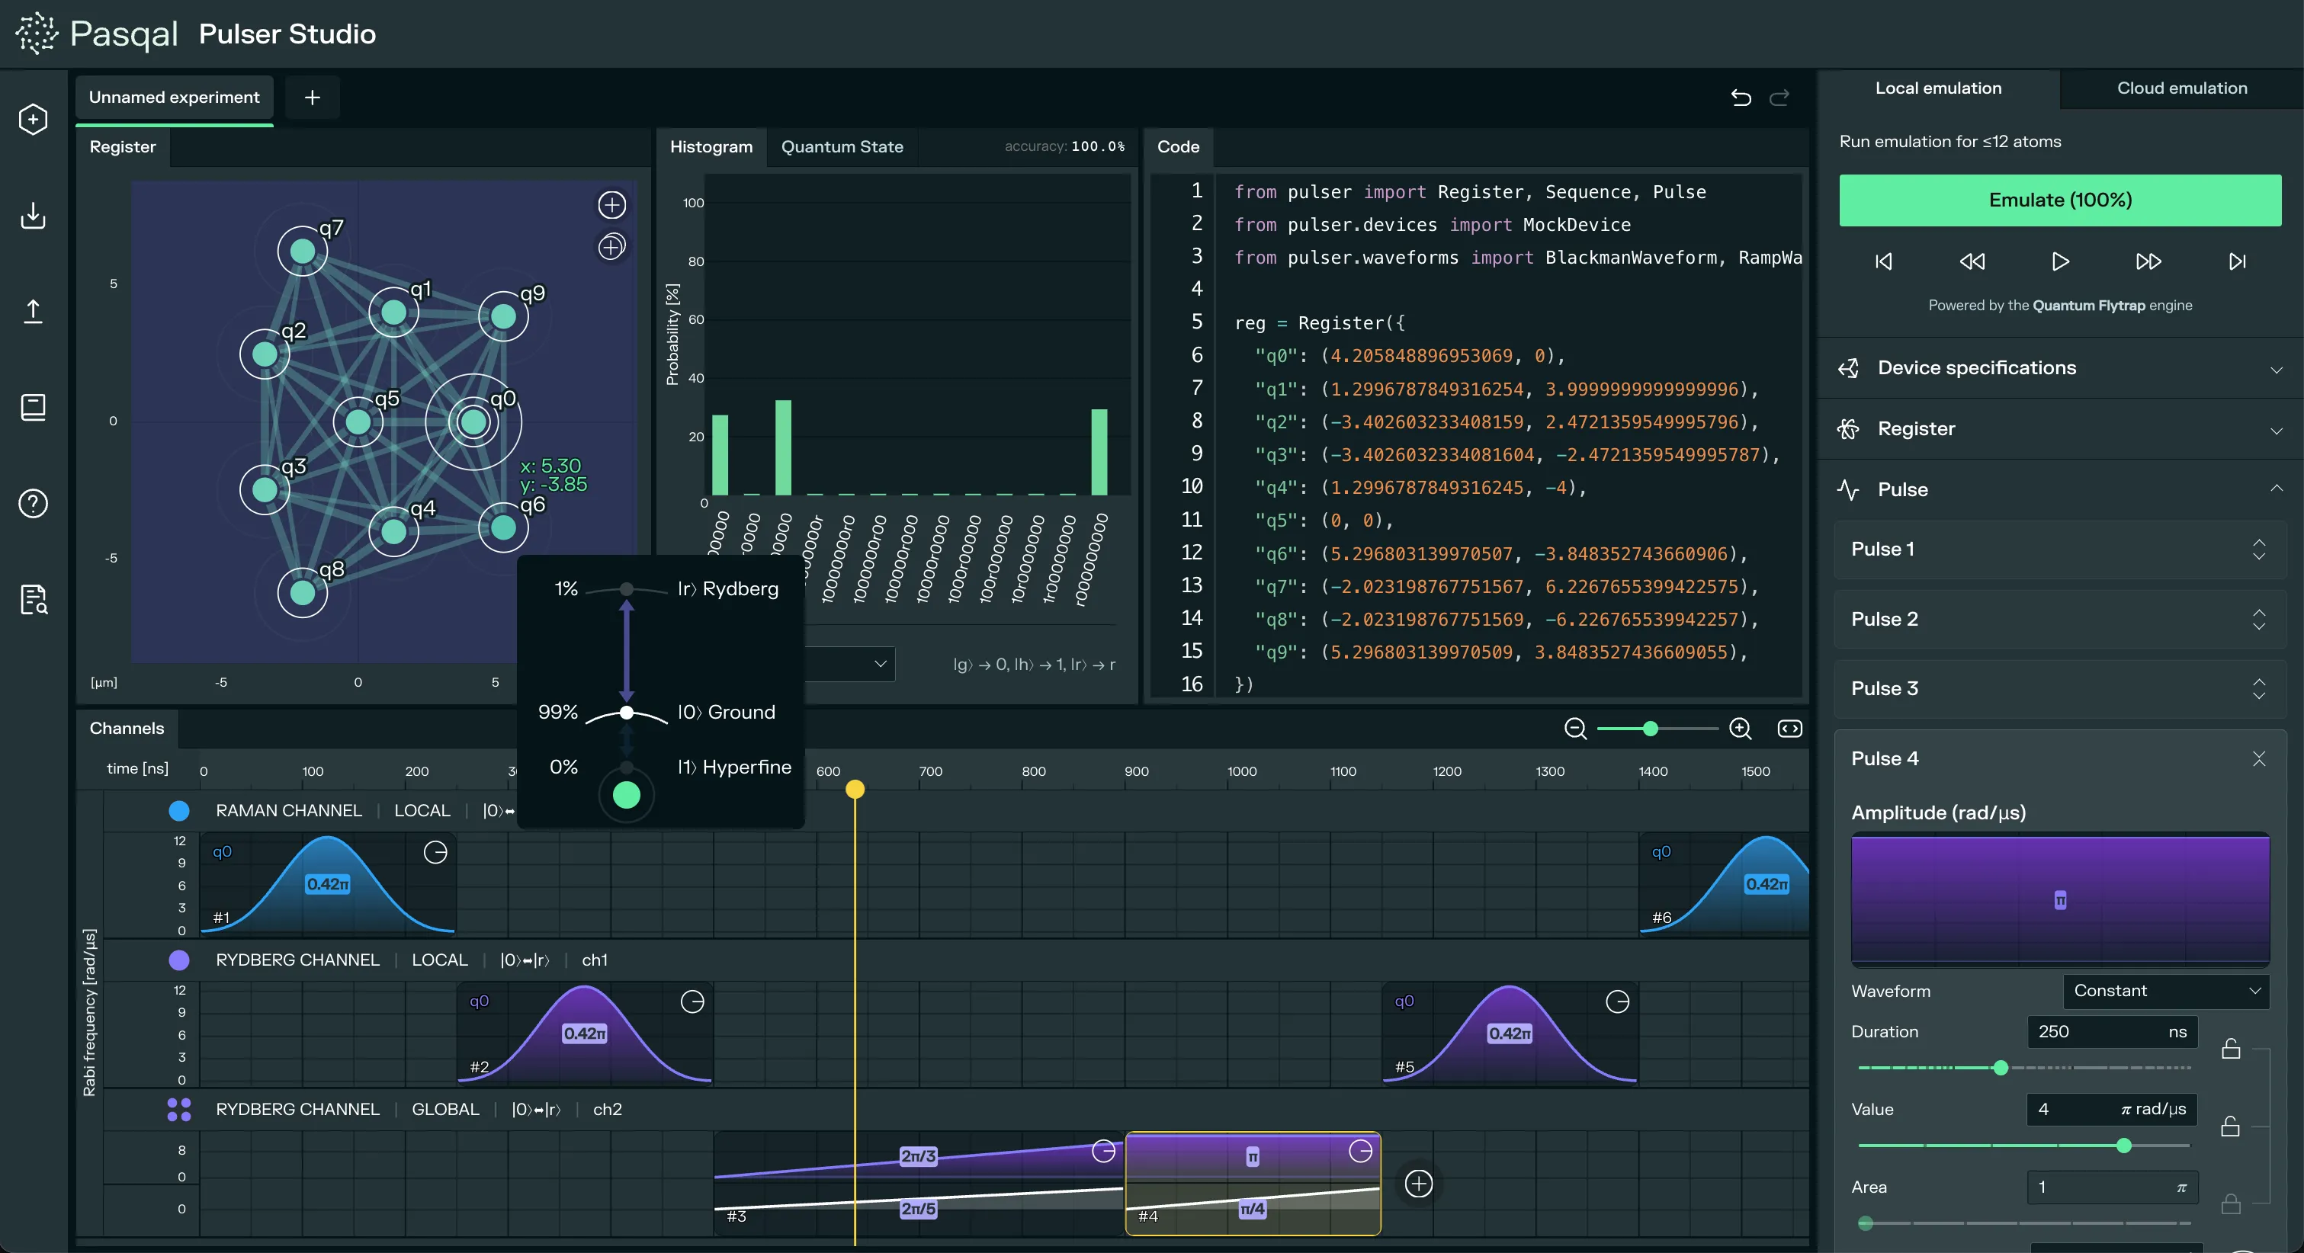Expand the Pulse 1 settings
Image resolution: width=2304 pixels, height=1253 pixels.
pos(2258,549)
